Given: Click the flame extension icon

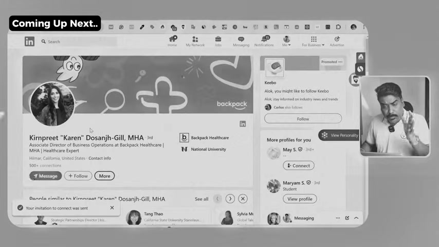Looking at the screenshot, I should point(162,27).
